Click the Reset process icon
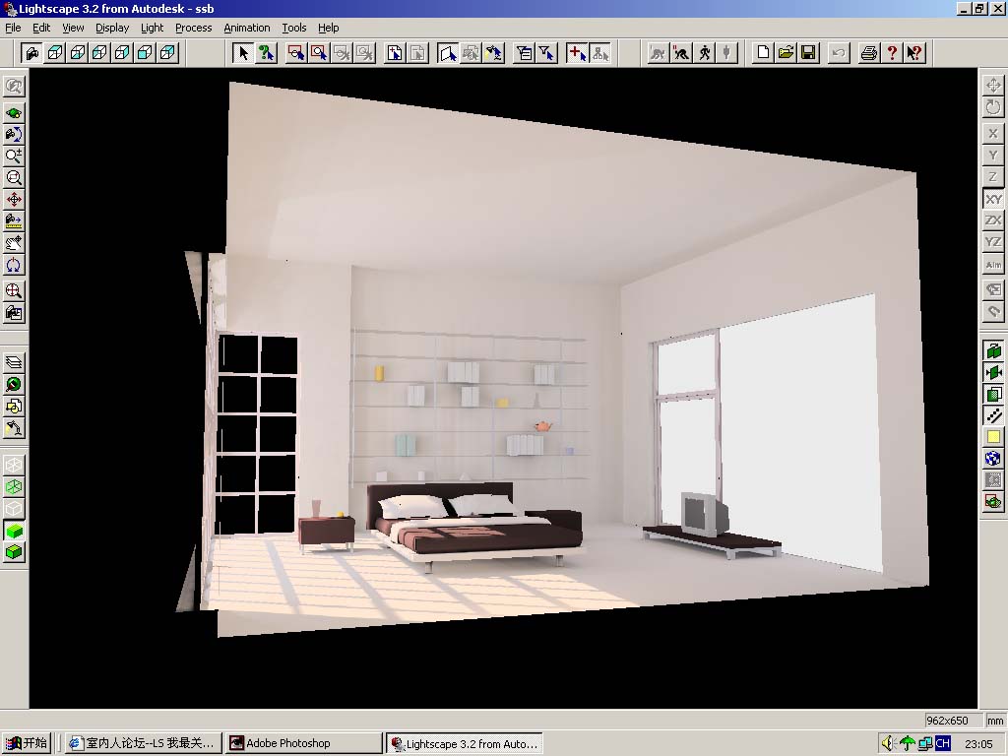This screenshot has height=756, width=1008. (681, 53)
